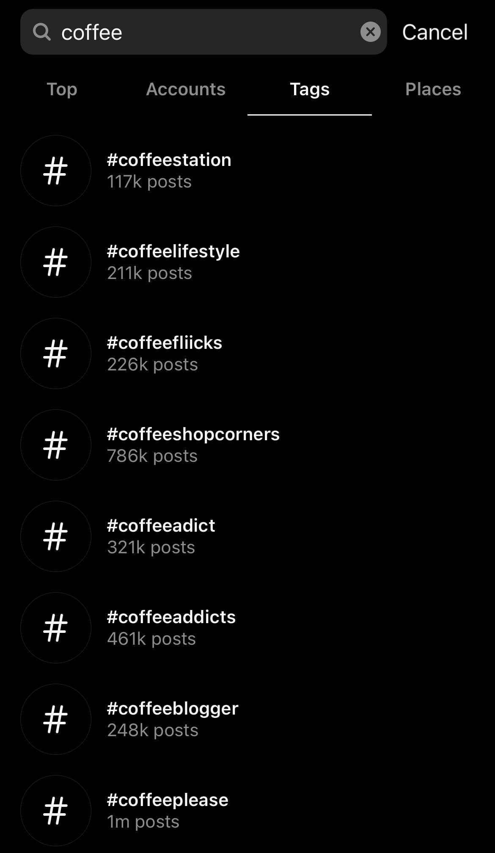Tap the hashtag icon beside #coffeelifestyle
Viewport: 495px width, 853px height.
pyautogui.click(x=55, y=262)
